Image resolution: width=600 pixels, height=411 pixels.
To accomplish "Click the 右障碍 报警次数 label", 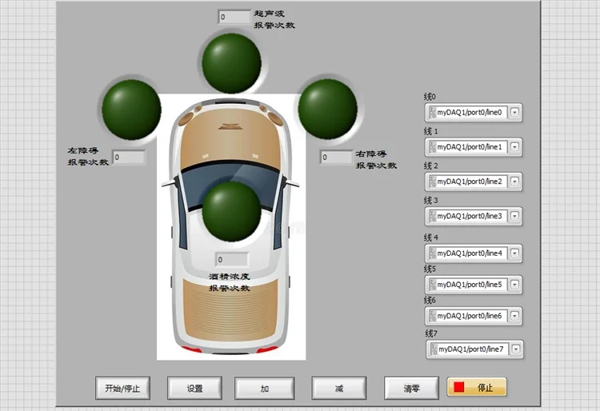I will coord(376,160).
